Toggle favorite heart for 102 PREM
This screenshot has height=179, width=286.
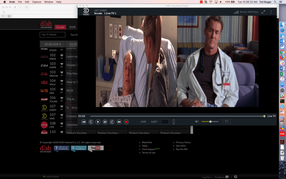(61, 55)
